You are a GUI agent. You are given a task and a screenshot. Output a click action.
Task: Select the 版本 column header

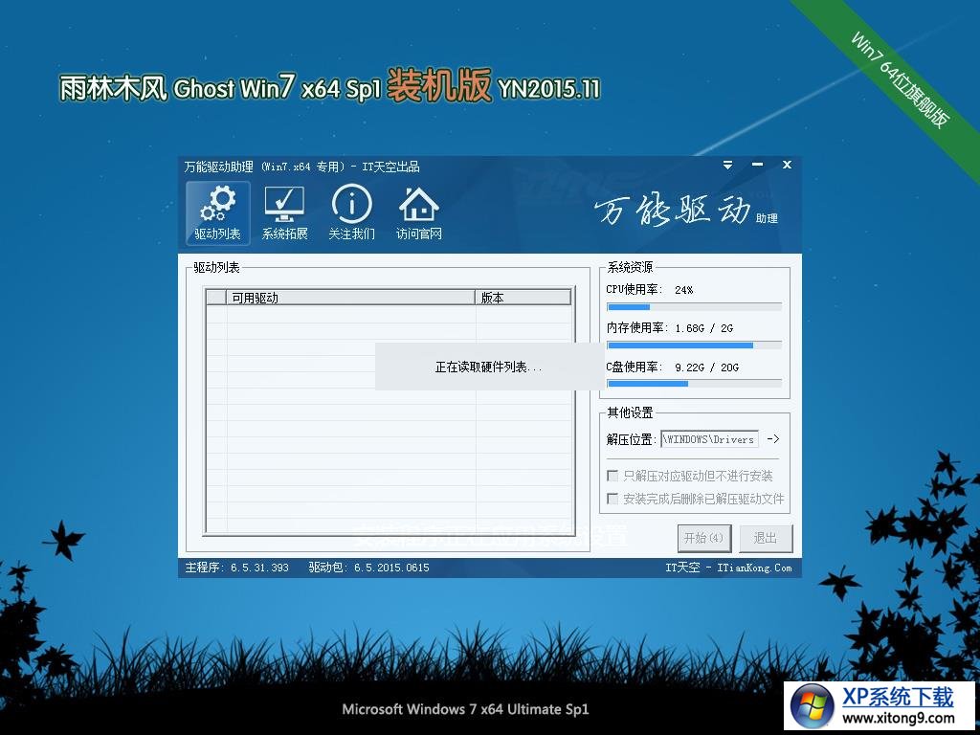(x=523, y=298)
